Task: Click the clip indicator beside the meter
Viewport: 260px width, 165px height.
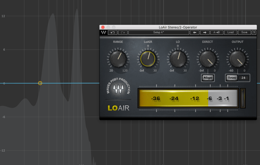Action: pyautogui.click(x=243, y=98)
